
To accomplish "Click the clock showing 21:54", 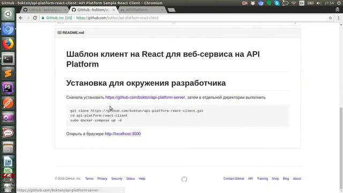I will (329, 3).
